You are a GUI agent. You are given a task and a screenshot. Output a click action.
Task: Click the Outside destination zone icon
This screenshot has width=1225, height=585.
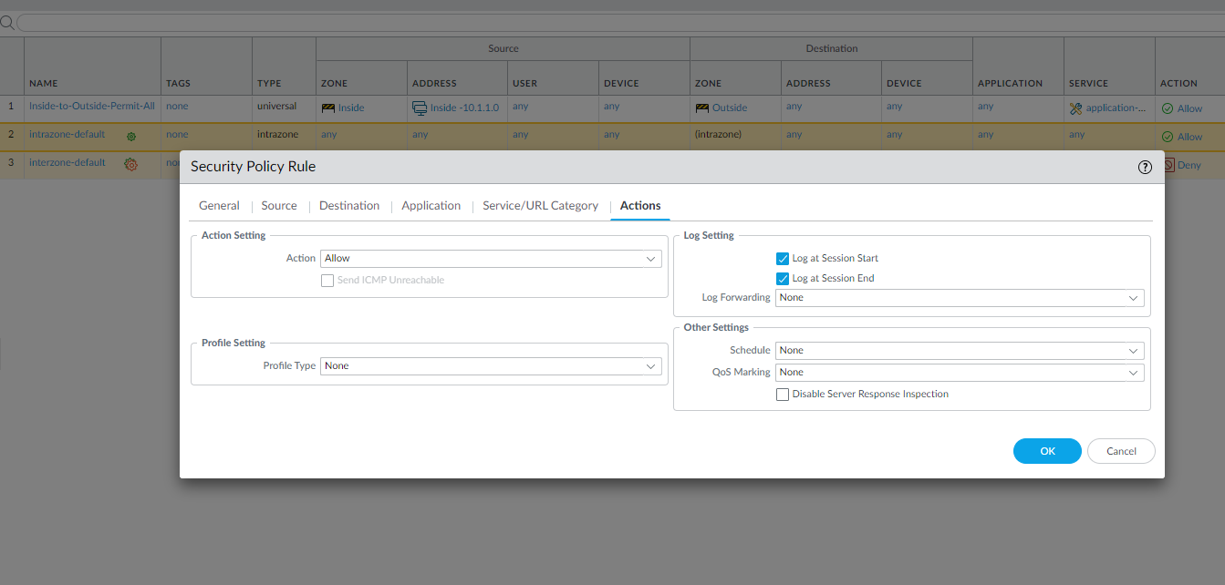point(702,108)
